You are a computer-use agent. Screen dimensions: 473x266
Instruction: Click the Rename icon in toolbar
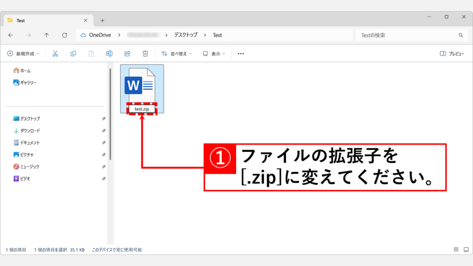click(x=109, y=54)
